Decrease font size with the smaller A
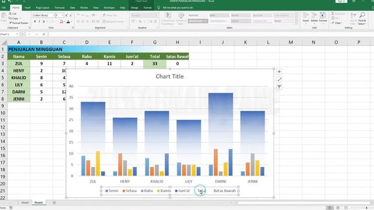The height and width of the screenshot is (210, 374). click(71, 15)
